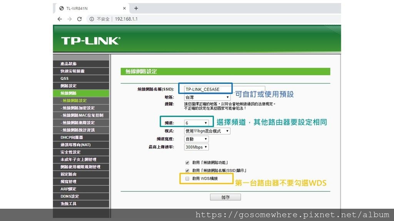Open the 頻道 channel dropdown
This screenshot has height=221, width=394.
point(196,123)
